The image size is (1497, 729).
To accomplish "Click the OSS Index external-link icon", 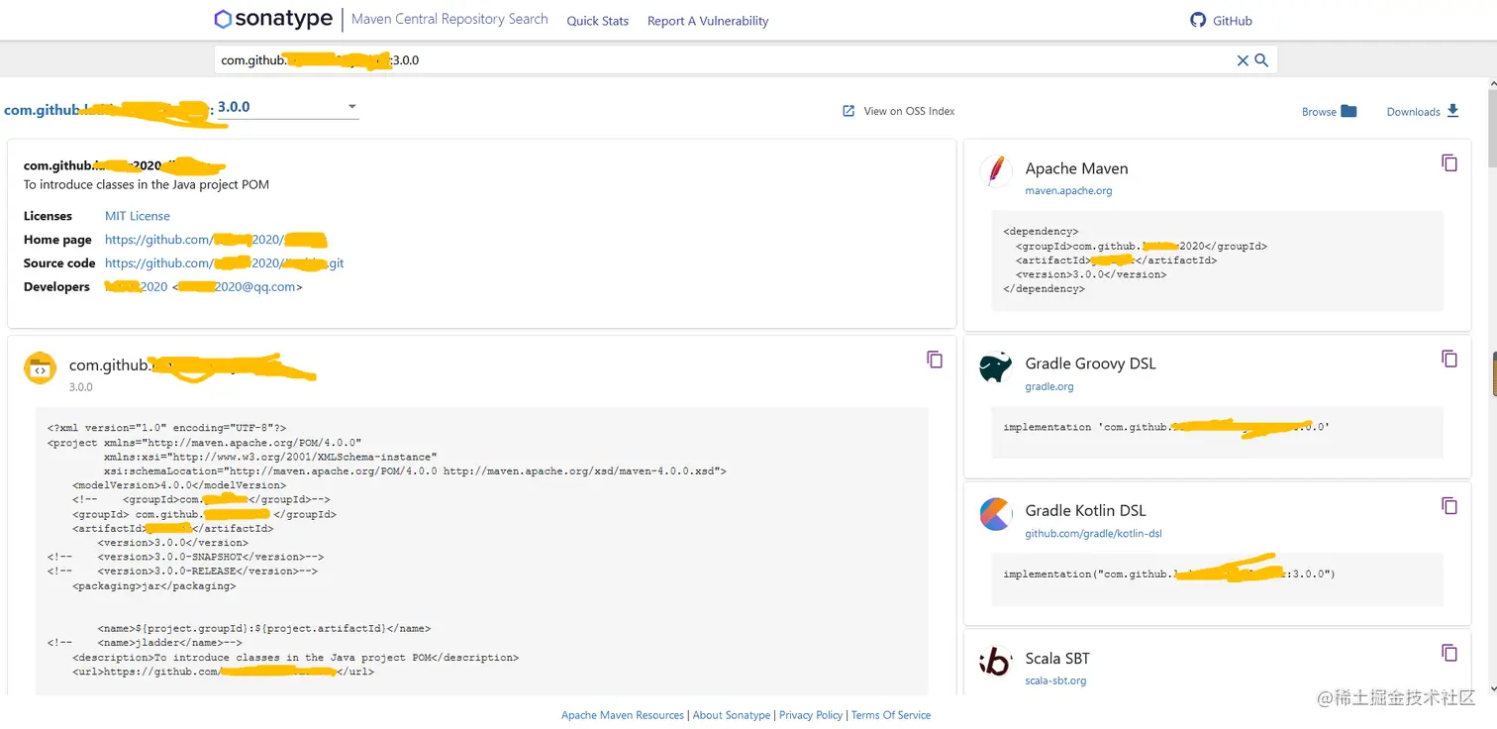I will pos(848,111).
